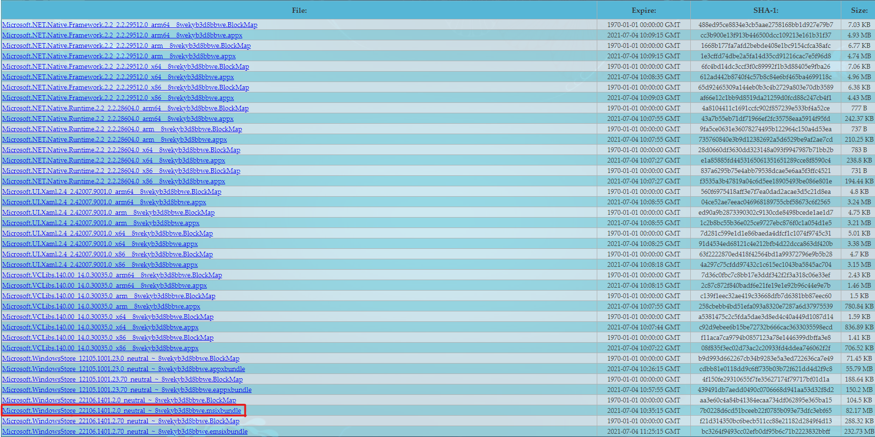Open NET.Native.Framework 2.2 x86 BlockMap link

[125, 87]
